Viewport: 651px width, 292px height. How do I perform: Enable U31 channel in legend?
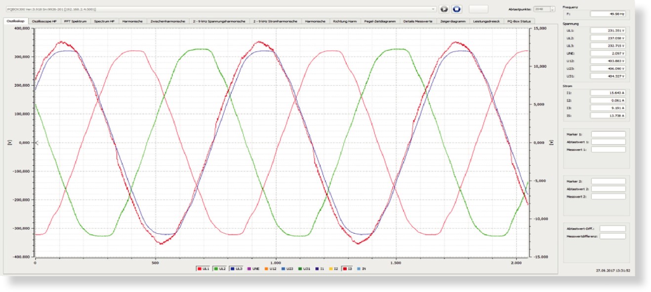[304, 269]
